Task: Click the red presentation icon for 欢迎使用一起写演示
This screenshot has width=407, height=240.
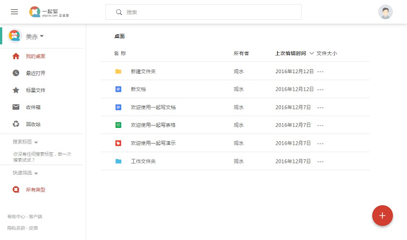Action: [x=118, y=143]
